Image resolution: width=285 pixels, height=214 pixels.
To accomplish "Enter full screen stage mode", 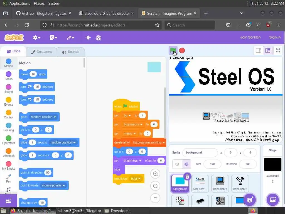I will [x=278, y=50].
